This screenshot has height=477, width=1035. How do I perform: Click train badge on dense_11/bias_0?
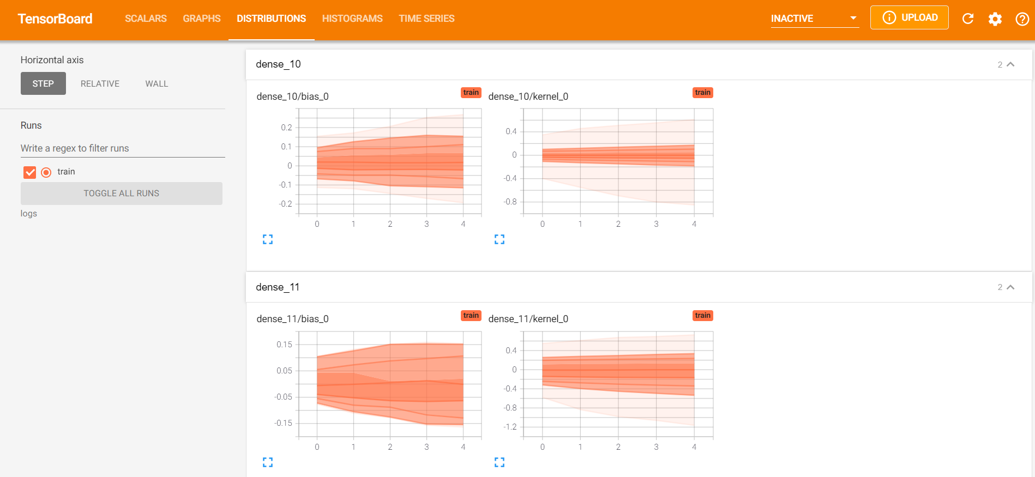(471, 316)
